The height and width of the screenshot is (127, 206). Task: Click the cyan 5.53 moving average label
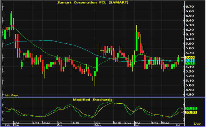coord(190,61)
